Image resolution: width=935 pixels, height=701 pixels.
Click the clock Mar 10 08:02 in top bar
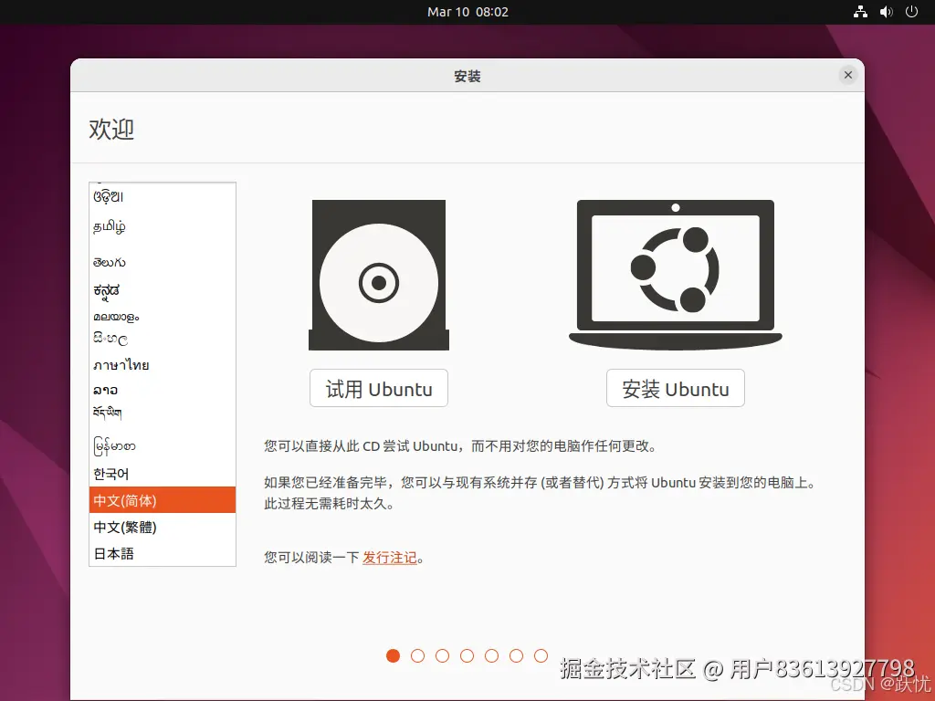pyautogui.click(x=467, y=12)
